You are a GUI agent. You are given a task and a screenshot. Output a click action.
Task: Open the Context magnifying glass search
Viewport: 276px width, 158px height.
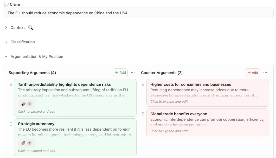pyautogui.click(x=30, y=28)
